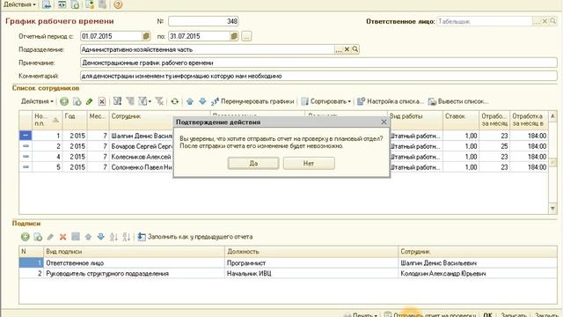
Task: Filter by current value icon in employee list
Action: tap(129, 102)
